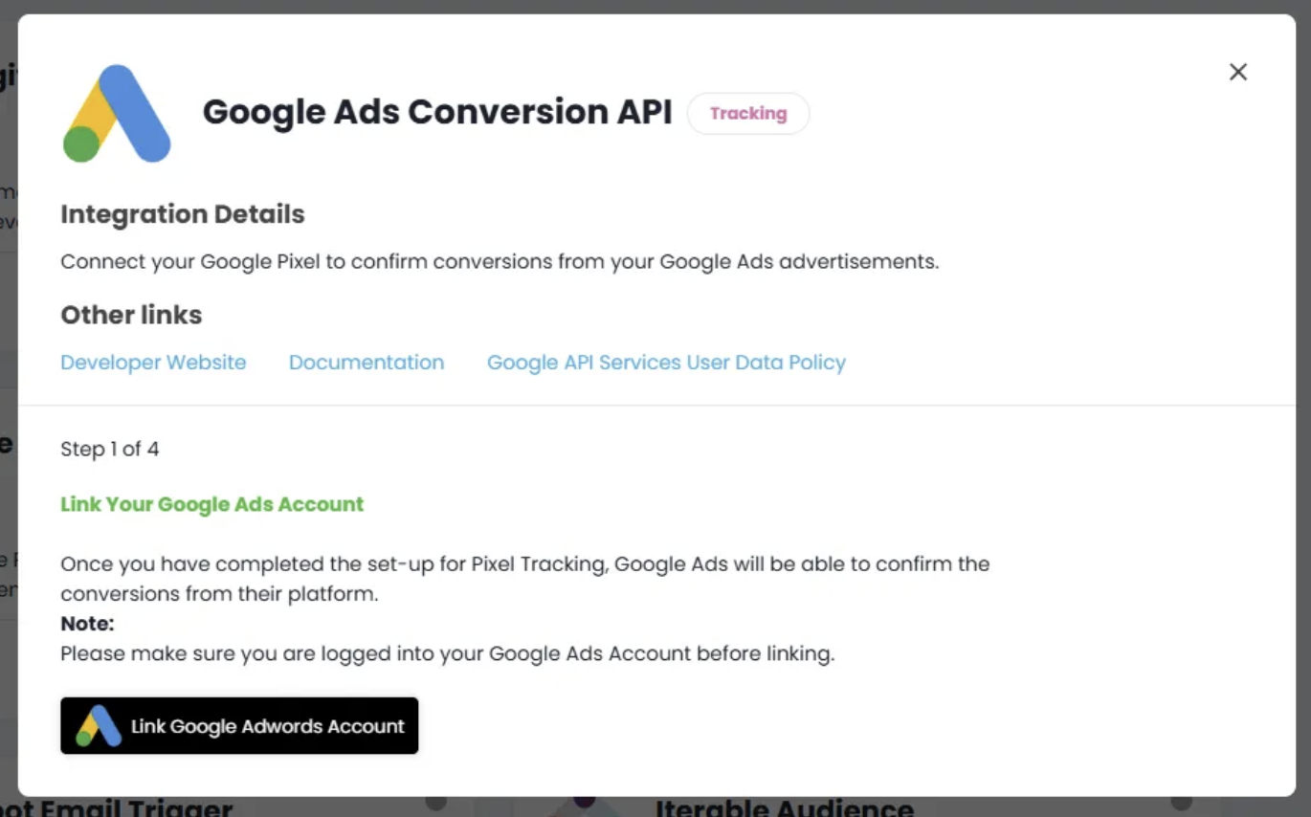Click the bold Note: label
The height and width of the screenshot is (817, 1311).
[x=87, y=624]
